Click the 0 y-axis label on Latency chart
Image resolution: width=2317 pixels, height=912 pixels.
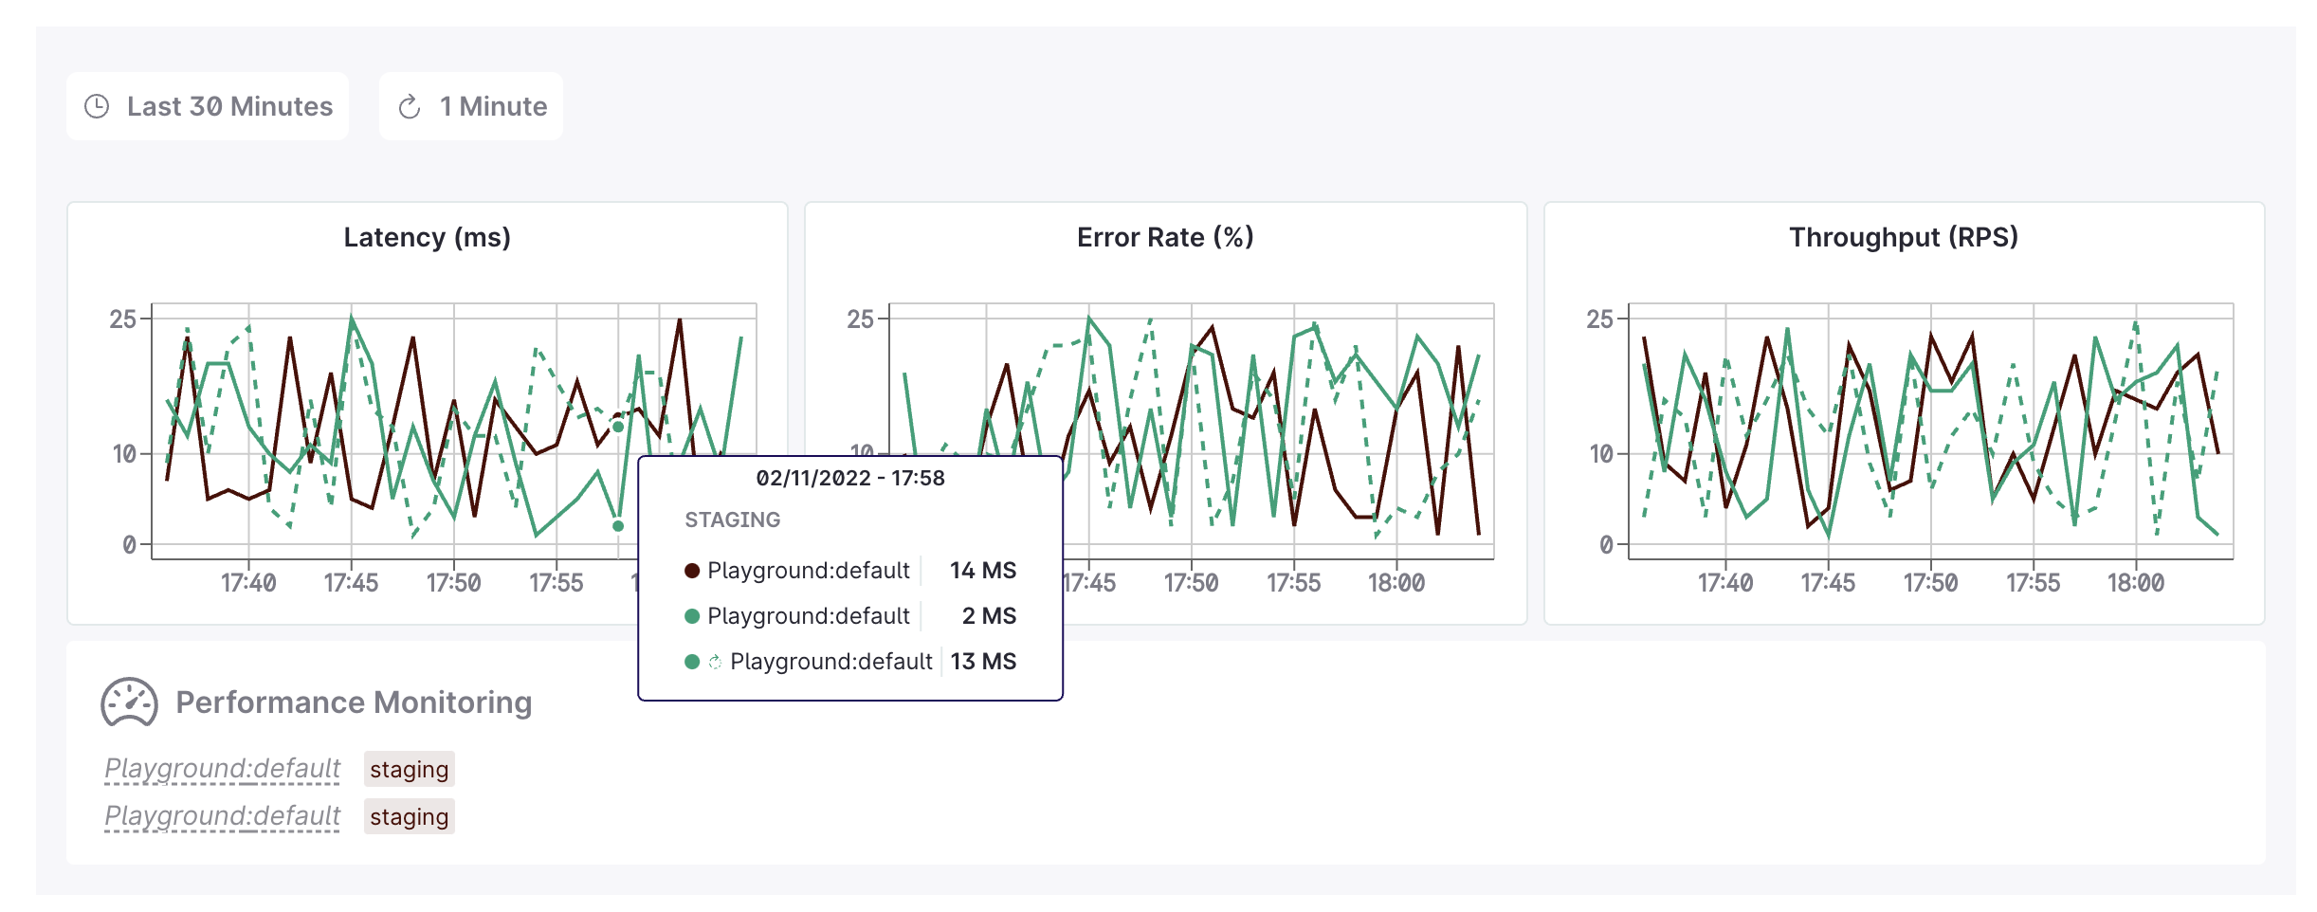pyautogui.click(x=129, y=545)
